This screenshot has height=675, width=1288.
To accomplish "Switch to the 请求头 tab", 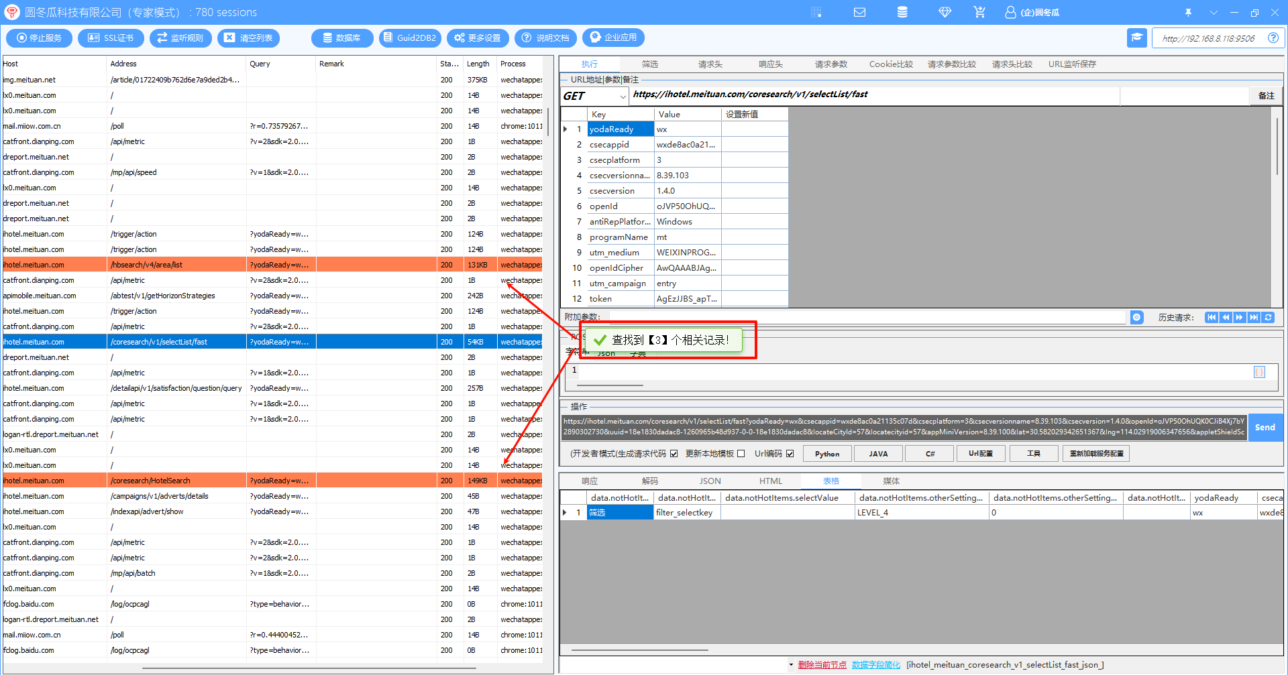I will point(710,64).
